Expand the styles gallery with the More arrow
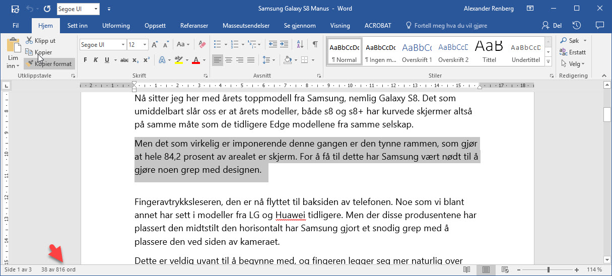Image resolution: width=612 pixels, height=276 pixels. coord(549,61)
